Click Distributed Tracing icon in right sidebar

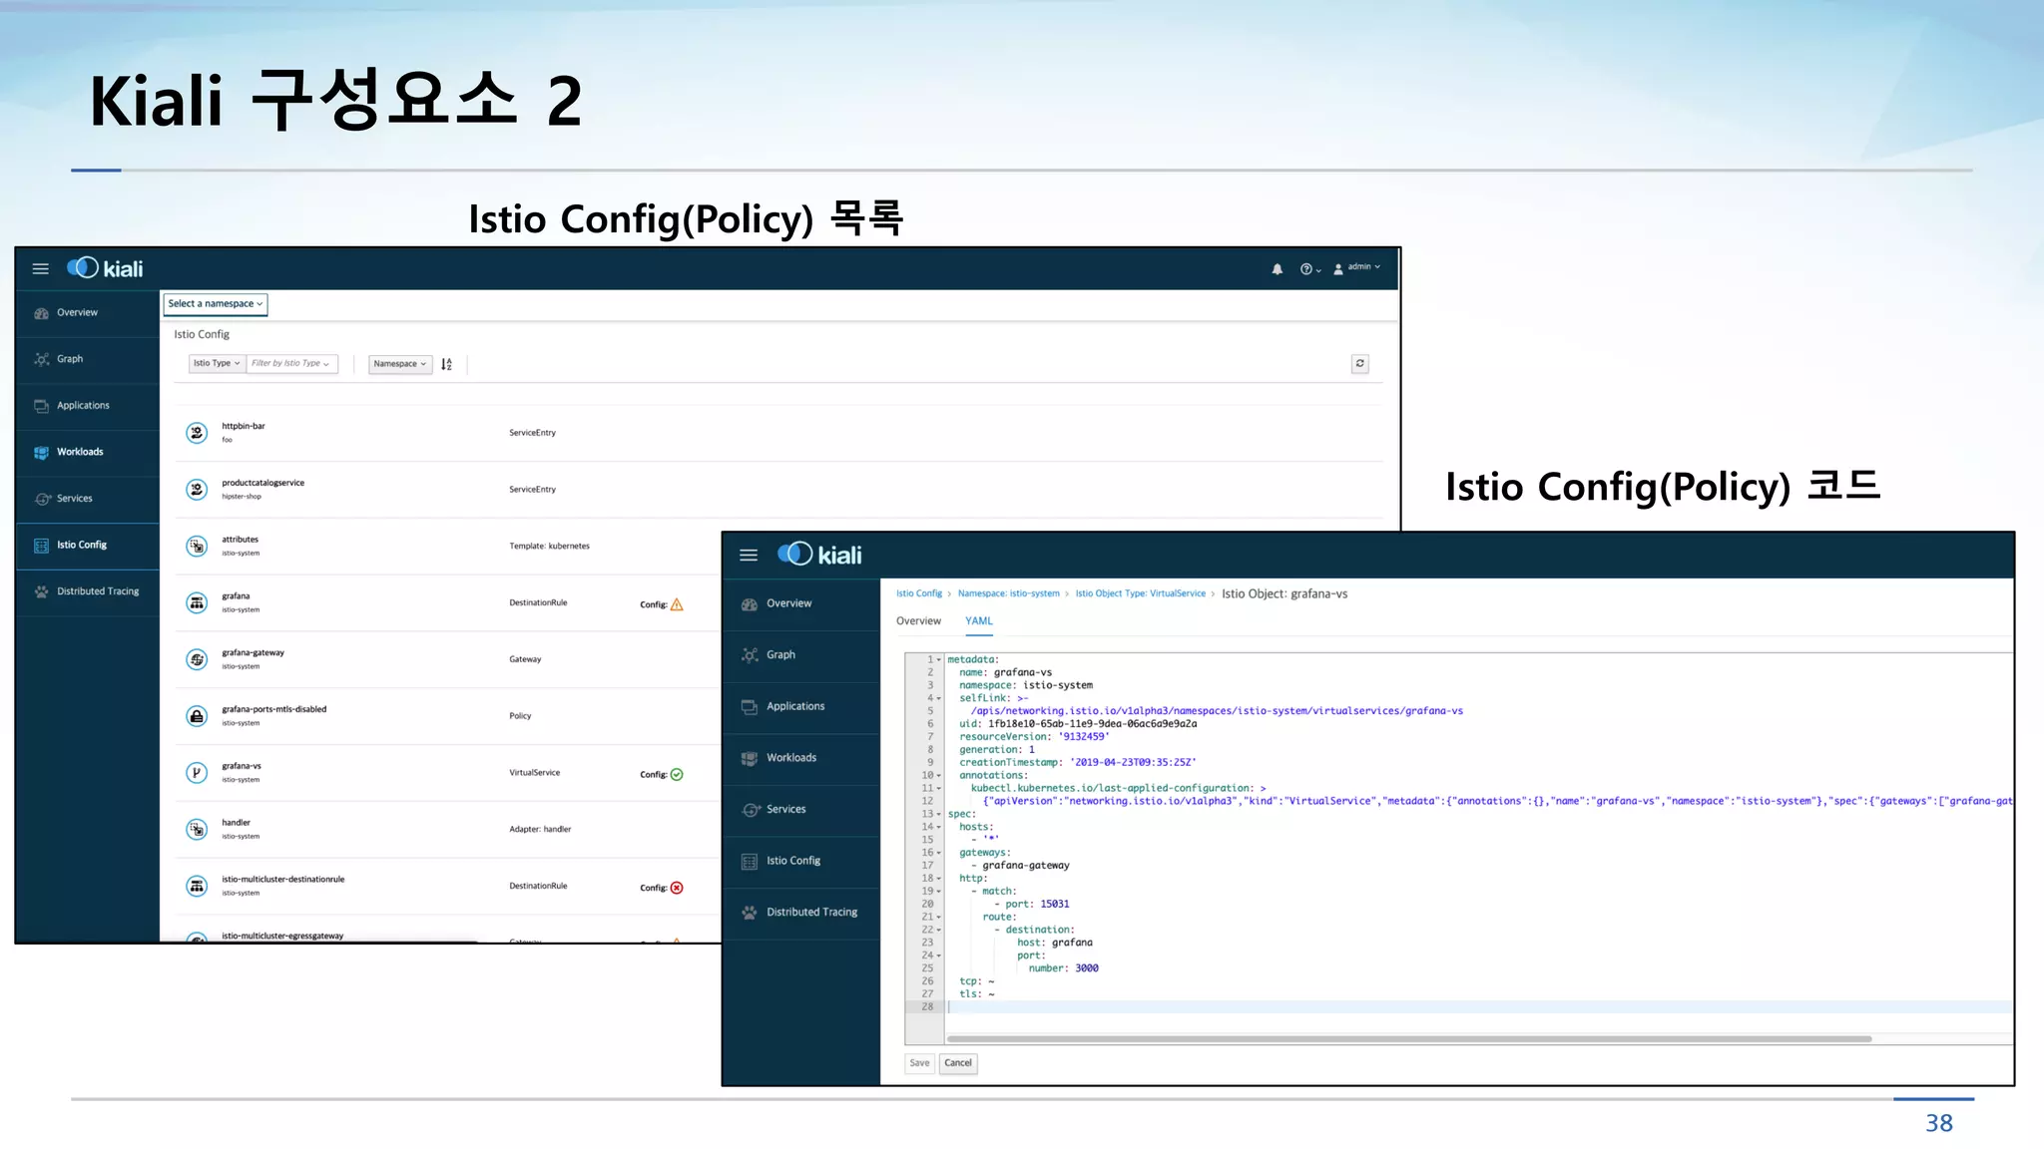[x=750, y=913]
